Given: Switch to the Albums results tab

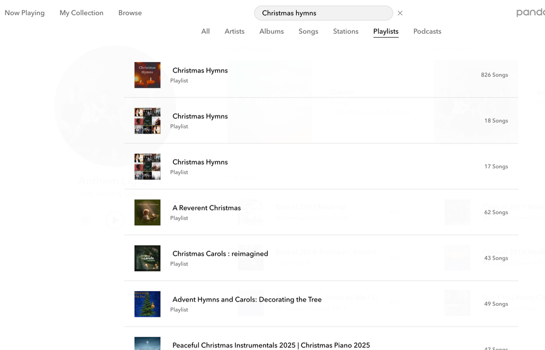Looking at the screenshot, I should pyautogui.click(x=271, y=31).
